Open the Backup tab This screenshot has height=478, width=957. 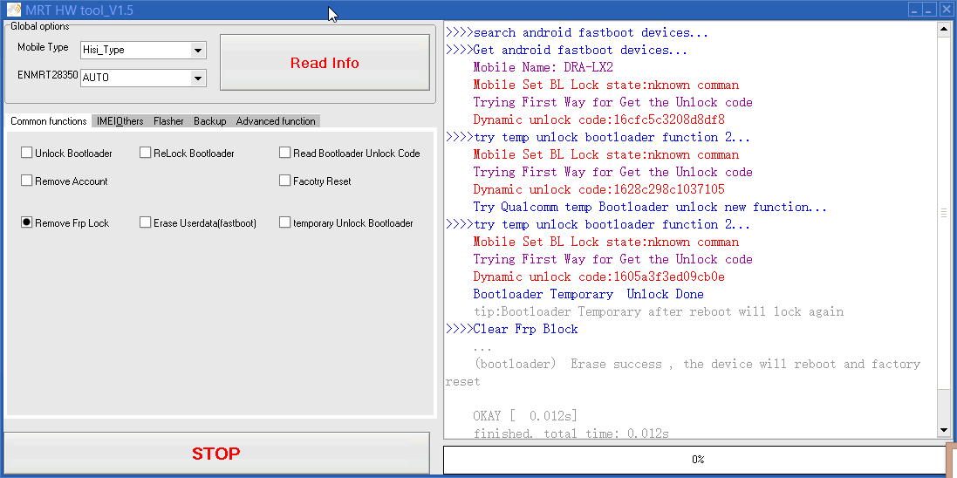click(210, 121)
